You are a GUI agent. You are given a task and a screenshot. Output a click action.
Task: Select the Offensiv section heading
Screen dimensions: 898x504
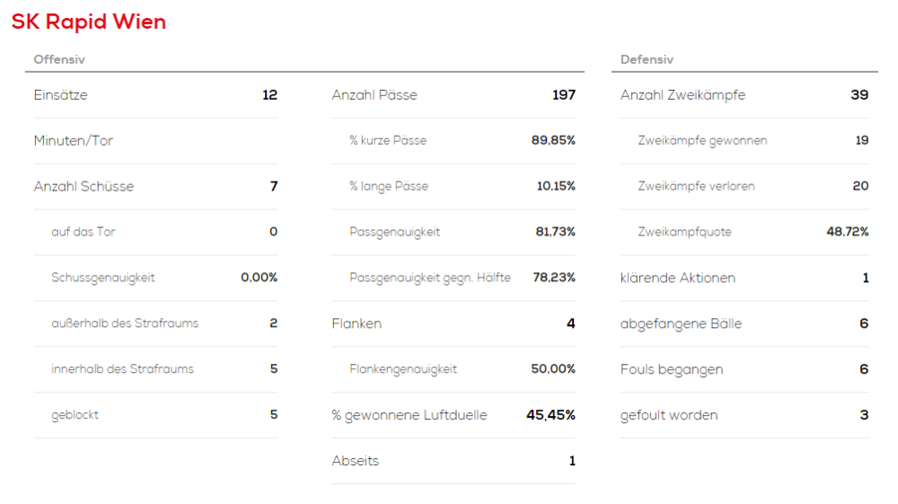(59, 60)
